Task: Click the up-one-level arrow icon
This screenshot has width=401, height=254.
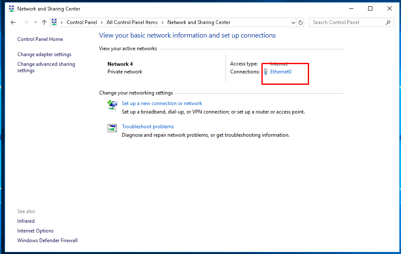Action: point(44,22)
